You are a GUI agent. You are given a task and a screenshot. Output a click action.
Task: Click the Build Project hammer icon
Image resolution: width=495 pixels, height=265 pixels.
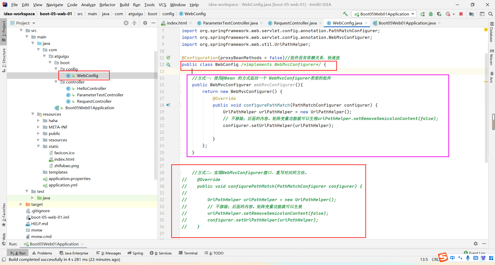(345, 14)
